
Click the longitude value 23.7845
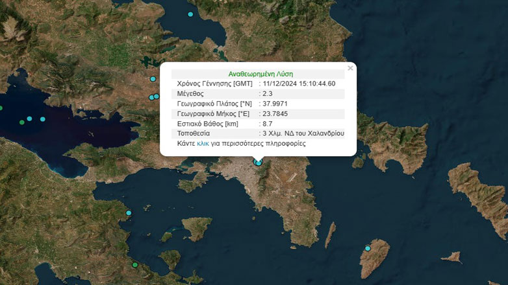click(275, 114)
